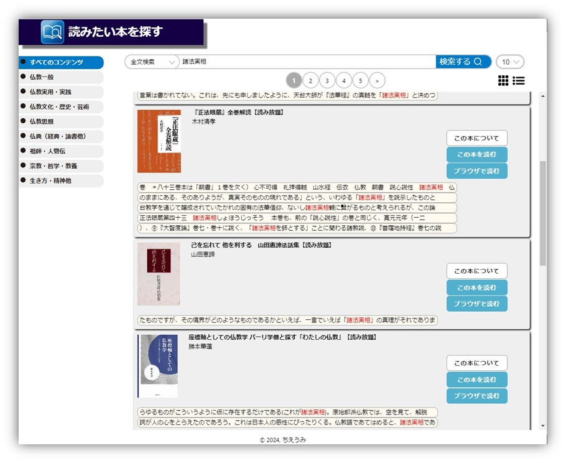The image size is (566, 463).
Task: Click excerpt starting らゆるものがこういうように
Action: (x=287, y=412)
